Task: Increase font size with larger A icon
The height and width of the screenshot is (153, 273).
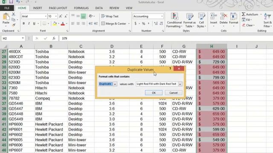Action: (61, 16)
